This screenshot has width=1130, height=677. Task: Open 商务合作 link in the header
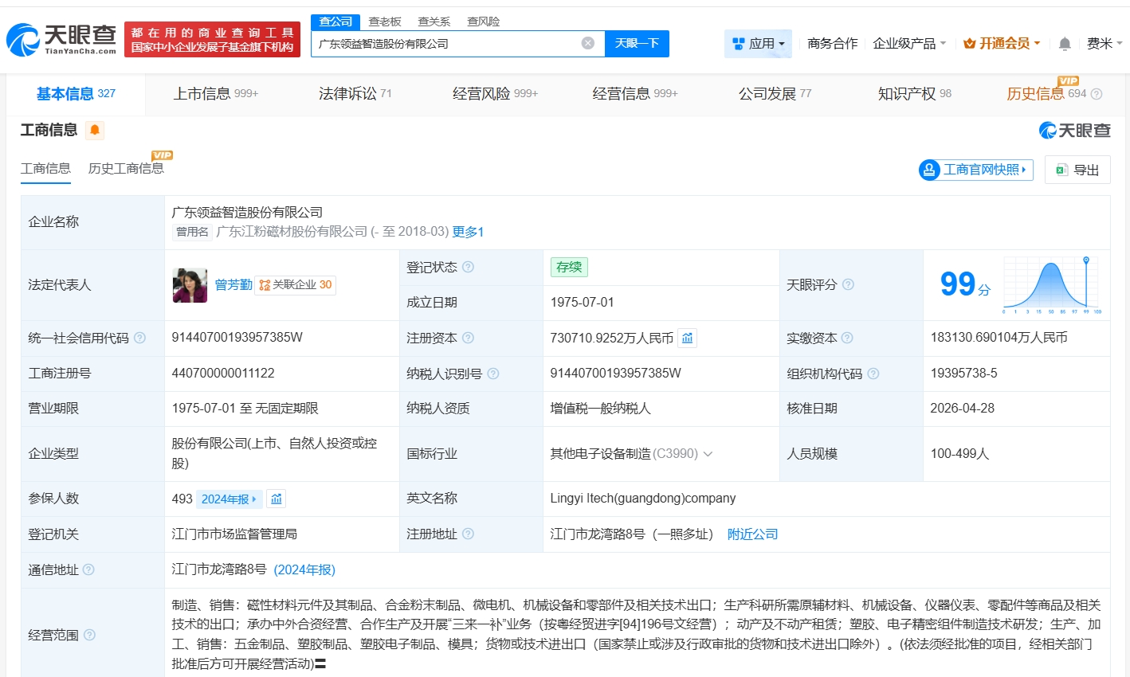pyautogui.click(x=832, y=44)
